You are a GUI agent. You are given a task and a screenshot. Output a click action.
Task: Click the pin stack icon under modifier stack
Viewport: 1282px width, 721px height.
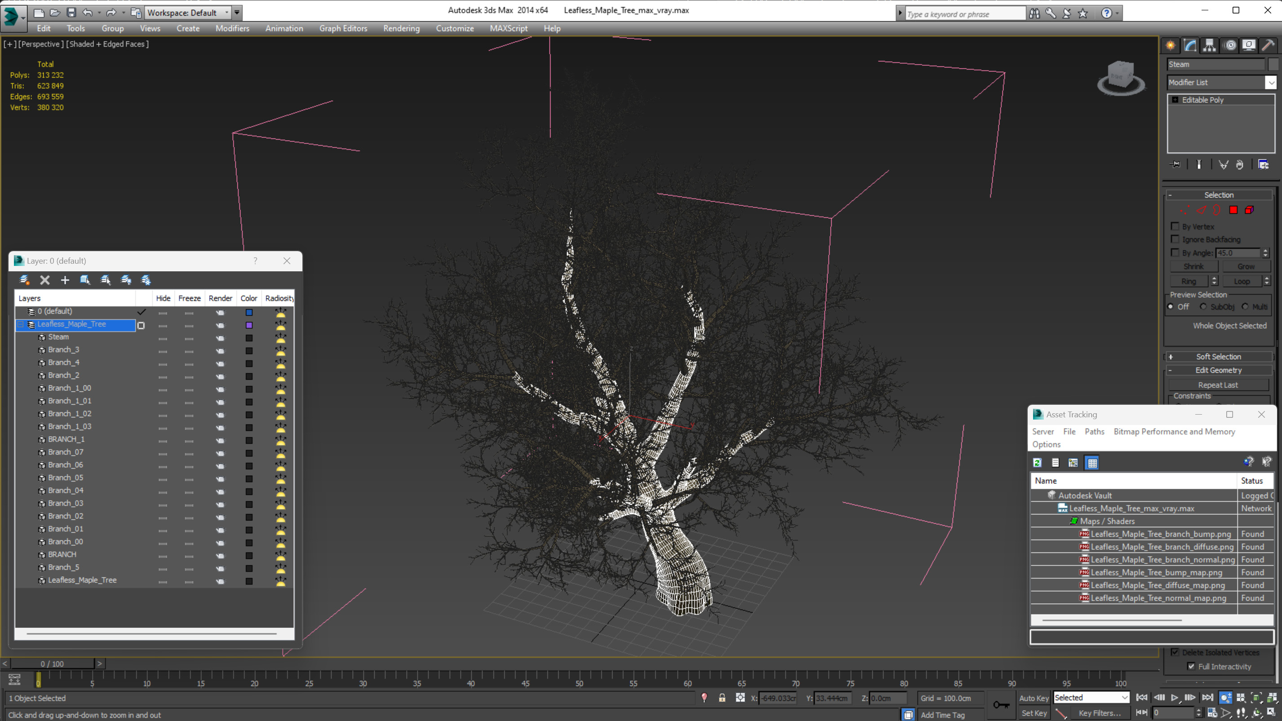point(1175,165)
